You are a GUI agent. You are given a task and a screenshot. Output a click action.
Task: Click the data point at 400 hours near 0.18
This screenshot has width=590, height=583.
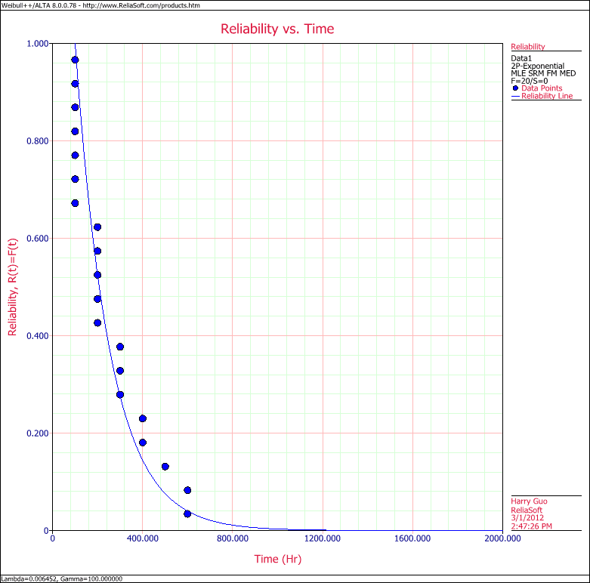(143, 443)
